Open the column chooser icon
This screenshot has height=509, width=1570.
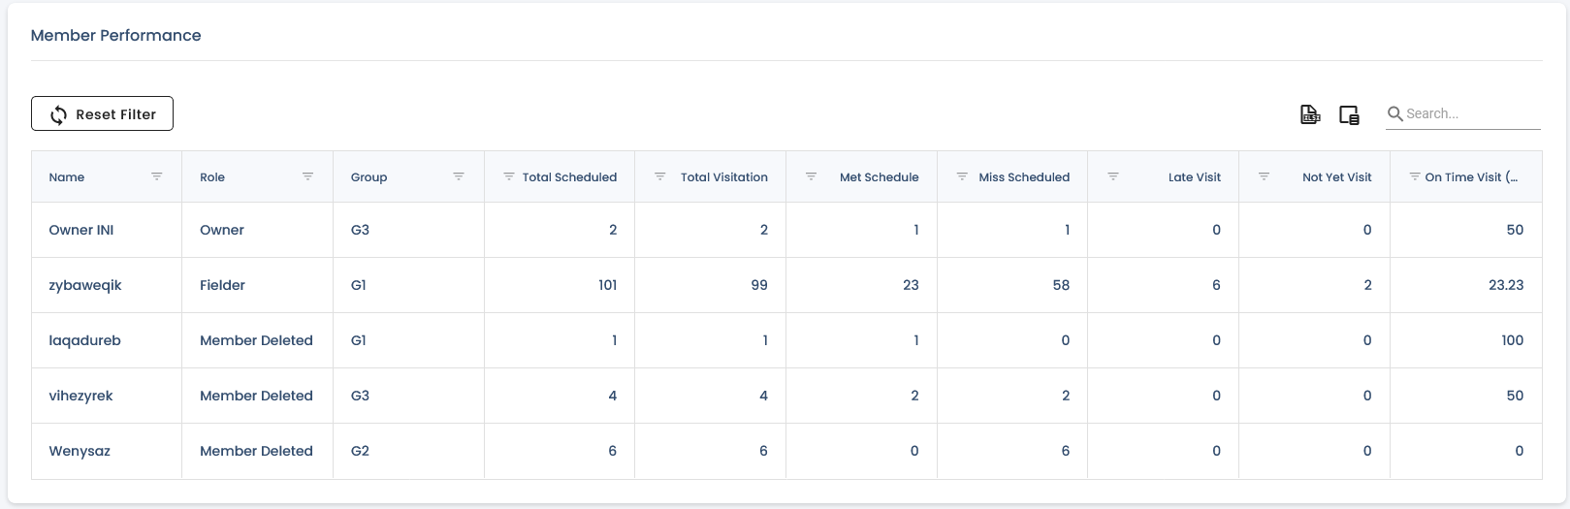pyautogui.click(x=1349, y=114)
